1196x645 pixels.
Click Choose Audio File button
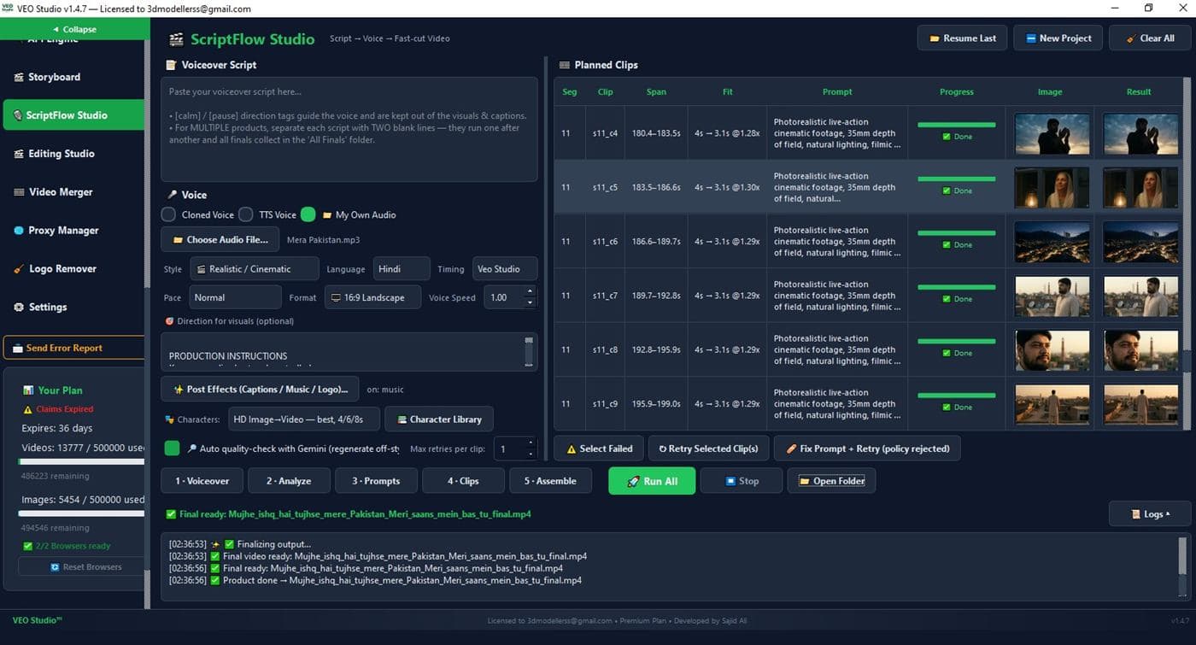pos(220,240)
